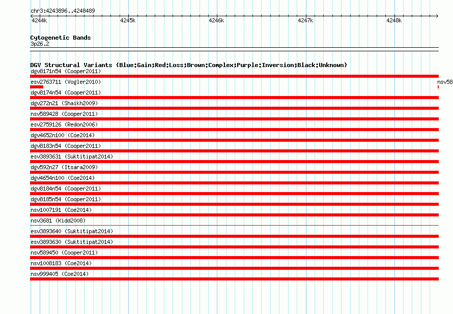Click the DGV Structural Variants track title

coord(189,65)
